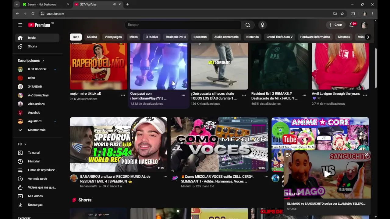390x219 pixels.
Task: Open the hamburger guide menu
Action: click(20, 25)
